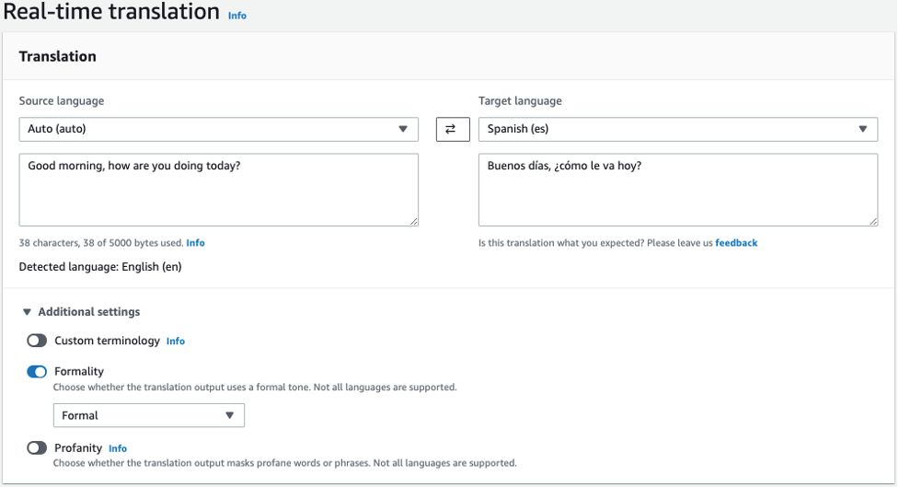Image resolution: width=899 pixels, height=487 pixels.
Task: Turn off the Formality toggle
Action: pyautogui.click(x=37, y=372)
